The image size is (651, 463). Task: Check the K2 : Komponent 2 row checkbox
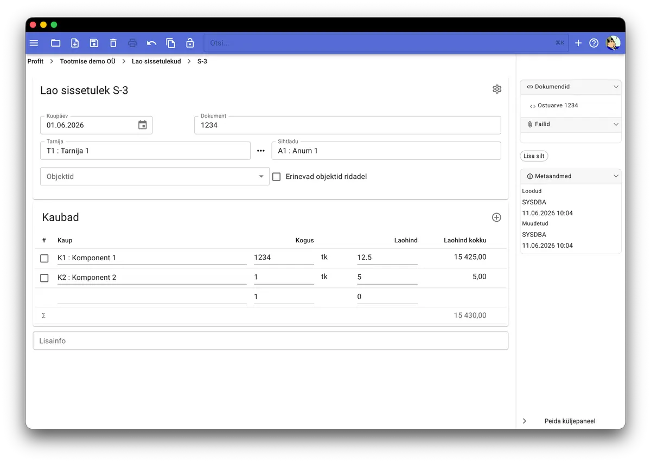[44, 278]
